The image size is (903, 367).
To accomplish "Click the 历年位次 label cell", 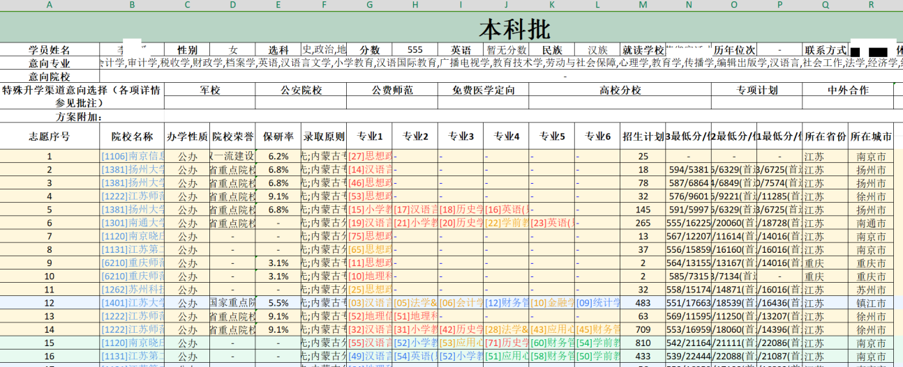I will tap(734, 50).
